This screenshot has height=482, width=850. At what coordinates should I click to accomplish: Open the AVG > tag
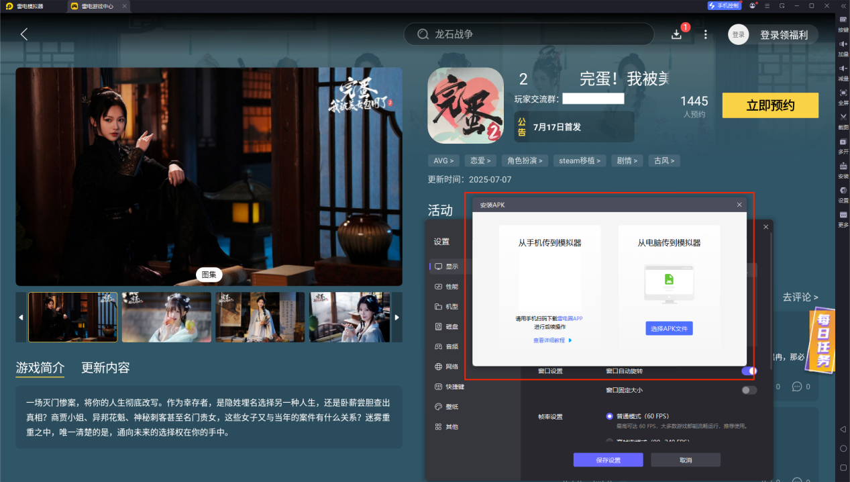tap(443, 160)
